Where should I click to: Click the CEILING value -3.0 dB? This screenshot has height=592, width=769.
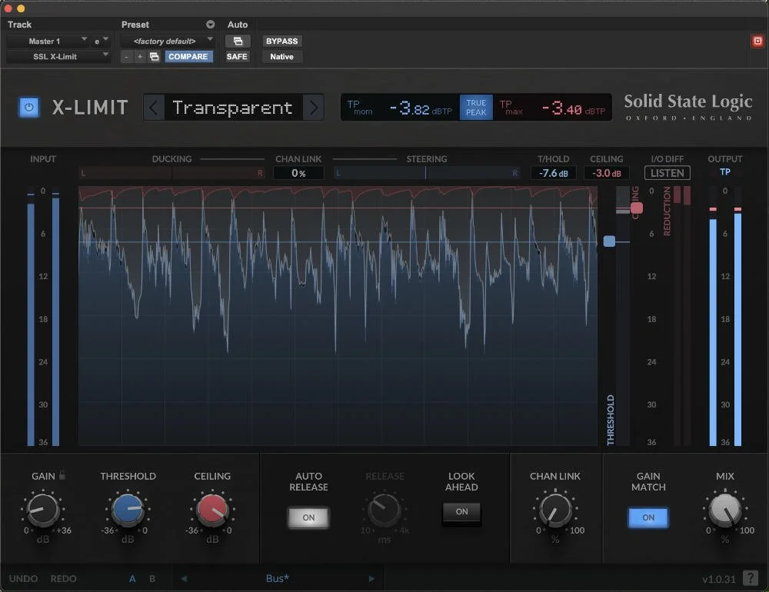[606, 173]
